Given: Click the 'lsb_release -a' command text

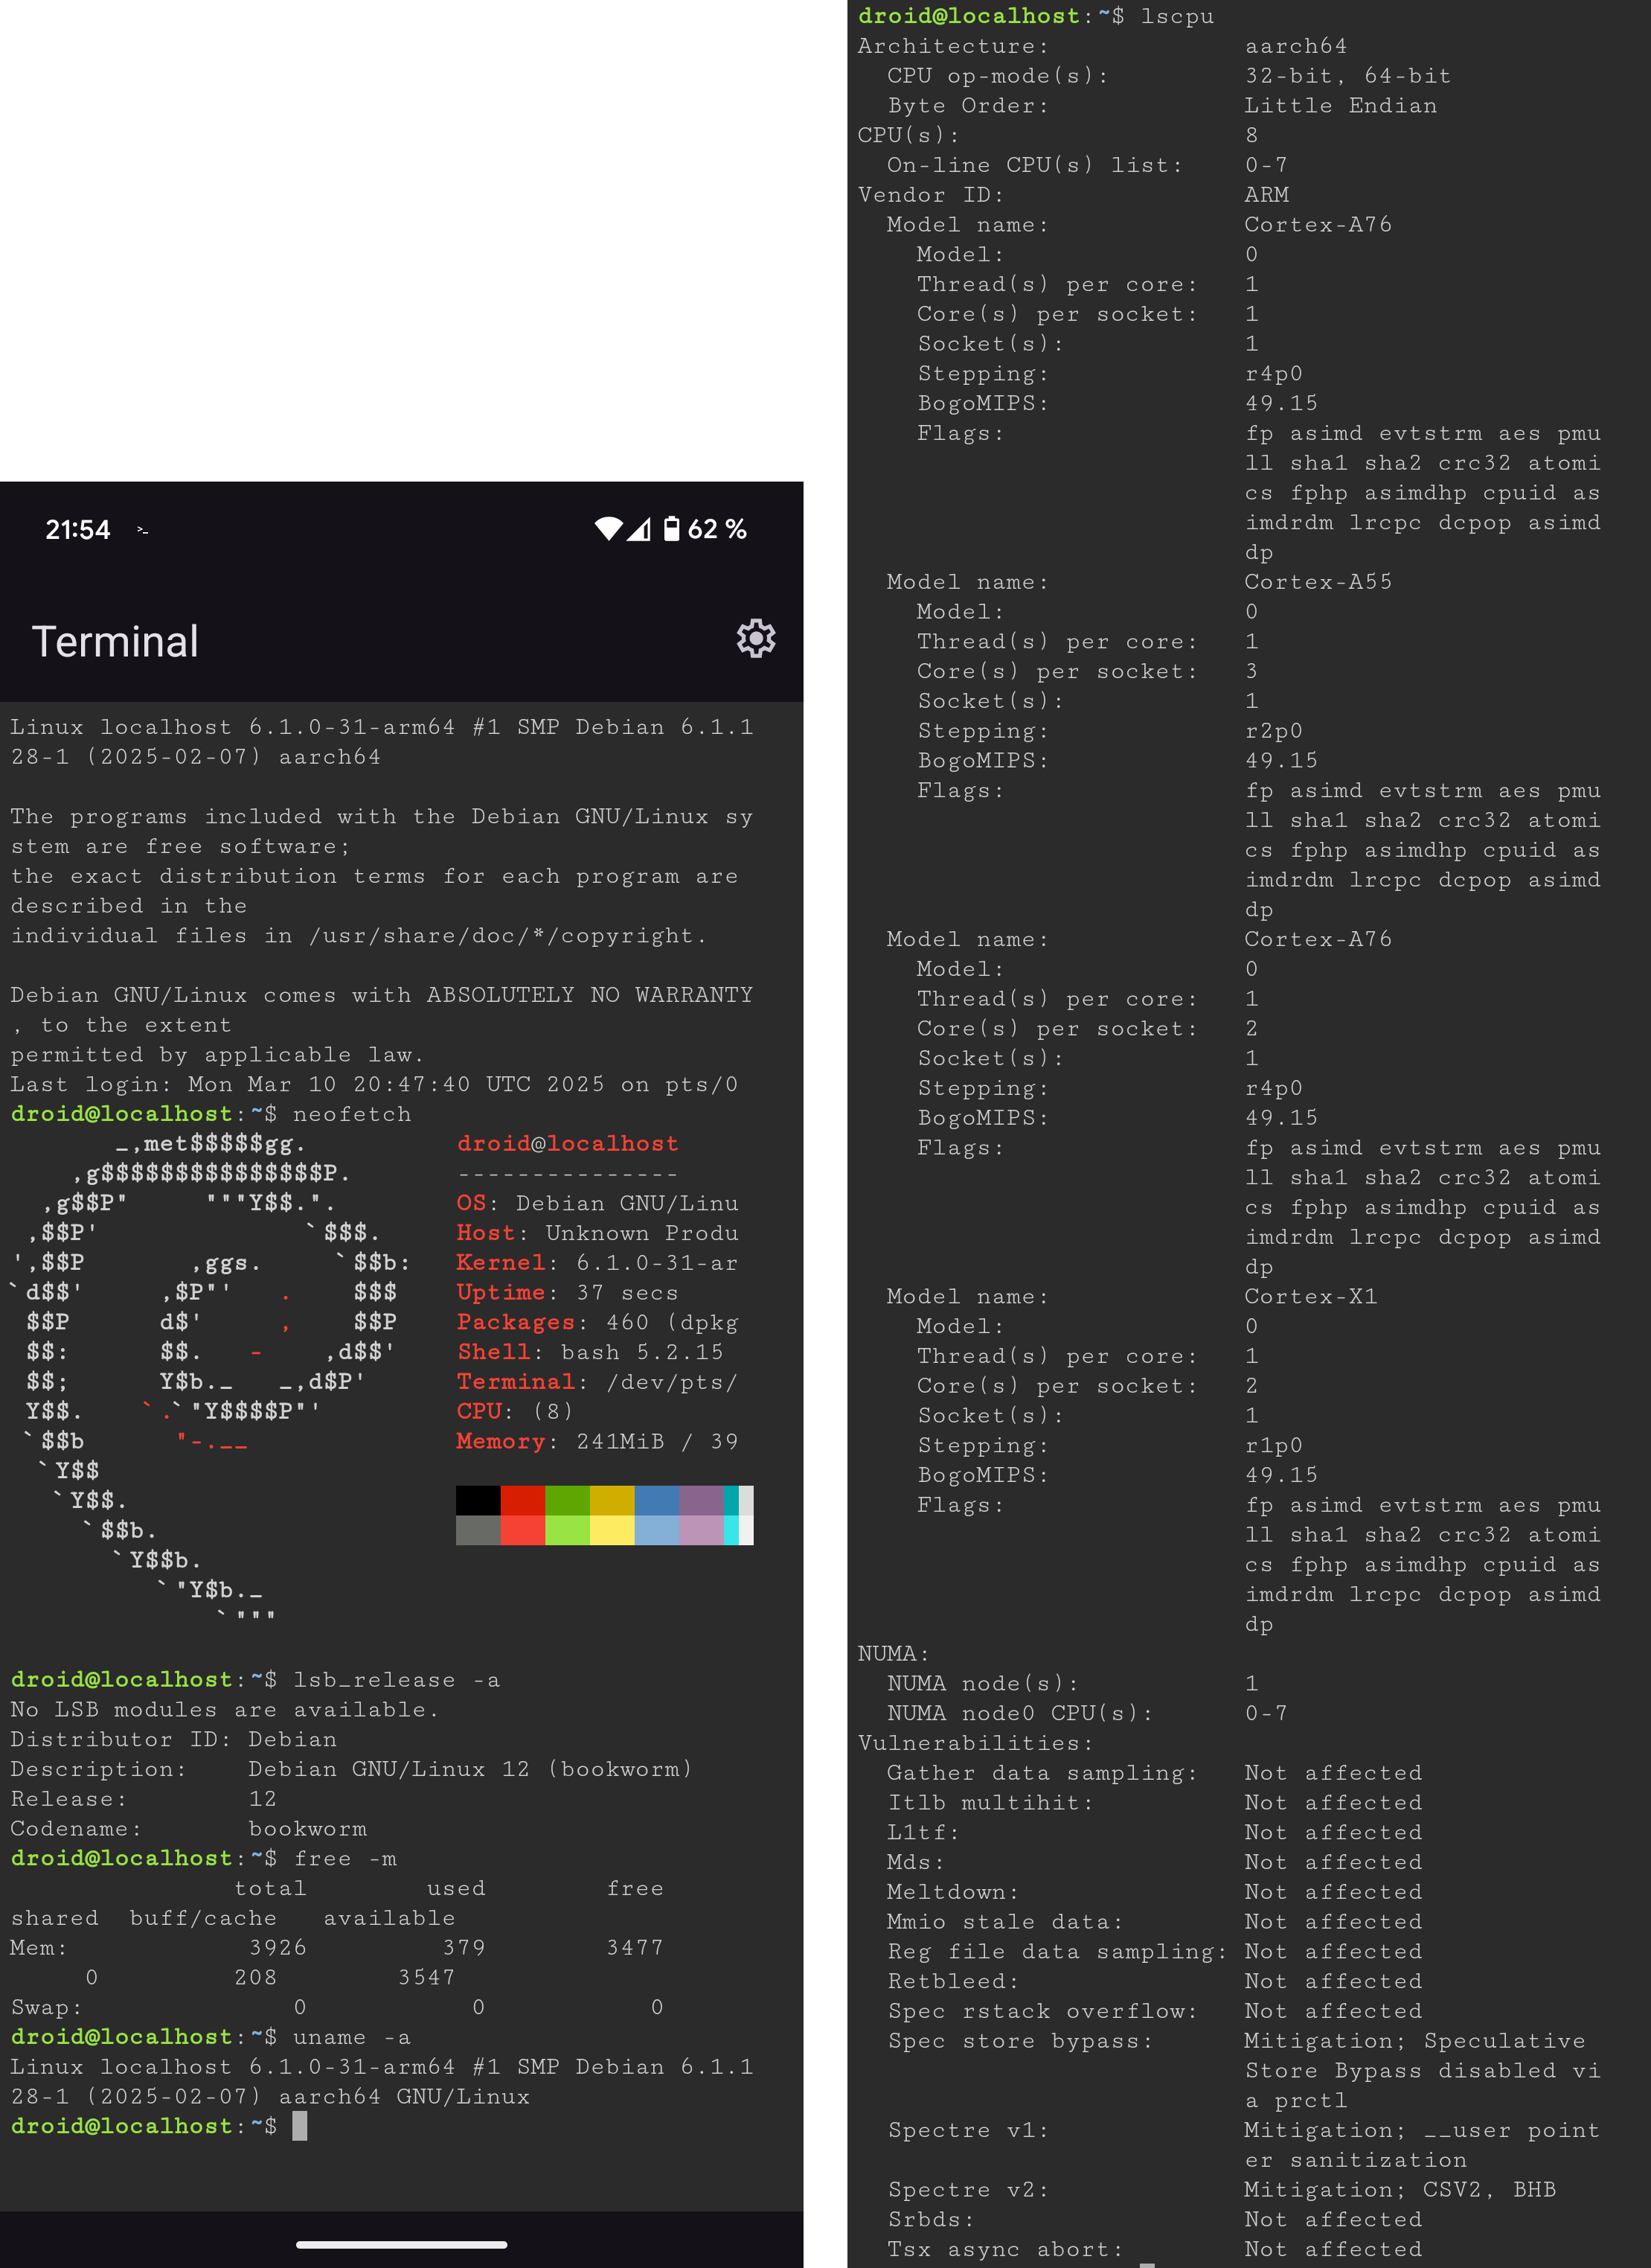Looking at the screenshot, I should tap(396, 1680).
